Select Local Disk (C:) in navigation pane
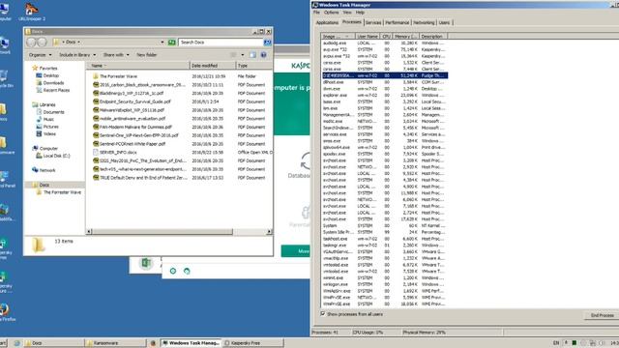 tap(56, 156)
